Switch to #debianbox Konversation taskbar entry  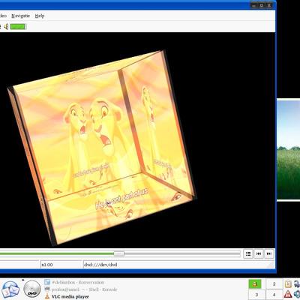pyautogui.click(x=74, y=282)
